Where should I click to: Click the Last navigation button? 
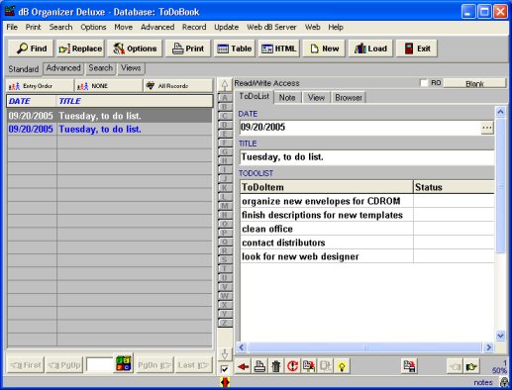(193, 365)
